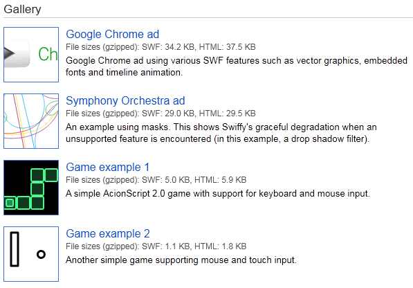The image size is (413, 288).
Task: Click the tall paddle rectangle in Game example 2 thumbnail
Action: (15, 249)
